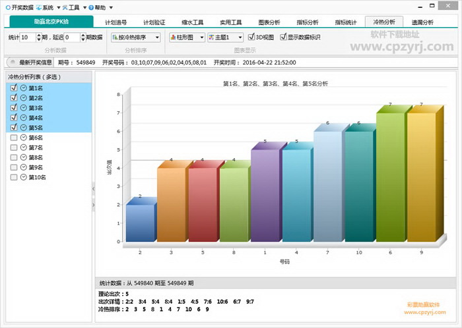Click the 统计 periods spinner arrows
The image size is (462, 328).
[x=39, y=38]
